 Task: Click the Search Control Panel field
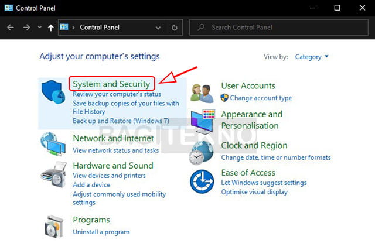click(x=279, y=28)
